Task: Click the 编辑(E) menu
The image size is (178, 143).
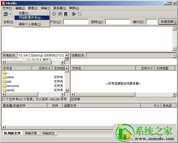Action: (20, 8)
